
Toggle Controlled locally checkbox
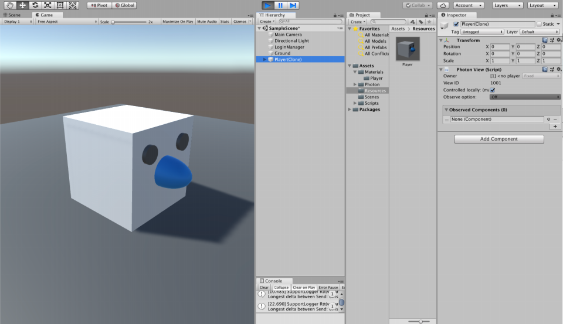pyautogui.click(x=493, y=90)
